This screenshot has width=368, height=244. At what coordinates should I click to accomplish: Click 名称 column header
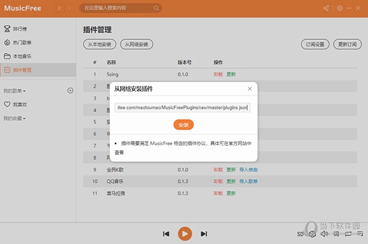111,62
